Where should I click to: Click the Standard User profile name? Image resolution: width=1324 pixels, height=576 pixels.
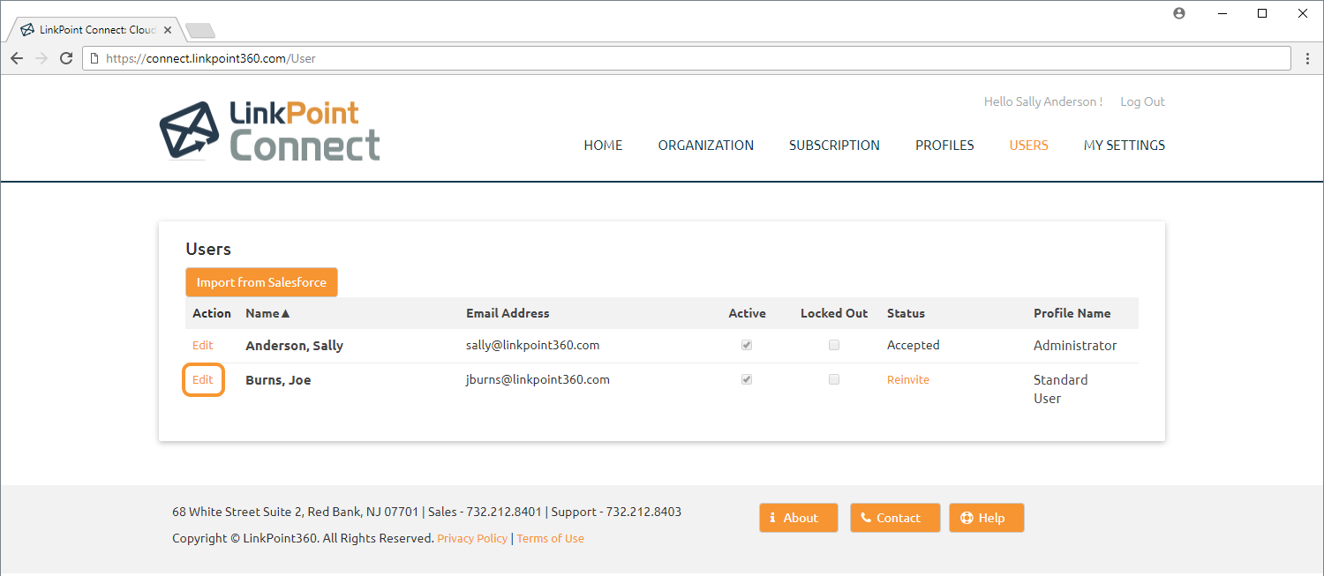(x=1061, y=389)
